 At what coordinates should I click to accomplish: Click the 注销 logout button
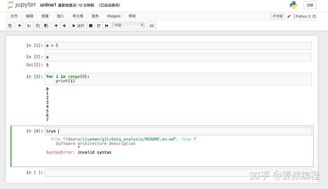click(x=310, y=5)
